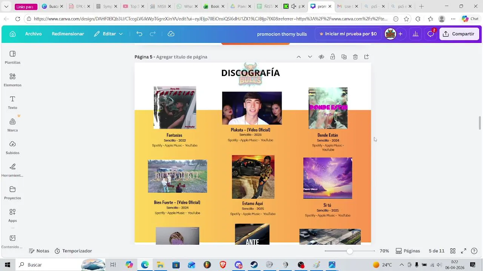Open Plantillas sidebar panel
This screenshot has width=483, height=271.
[12, 58]
